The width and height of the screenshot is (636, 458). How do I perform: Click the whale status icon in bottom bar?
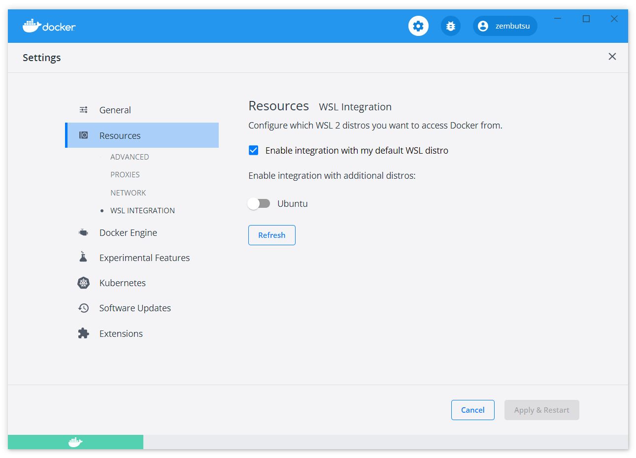click(x=75, y=442)
